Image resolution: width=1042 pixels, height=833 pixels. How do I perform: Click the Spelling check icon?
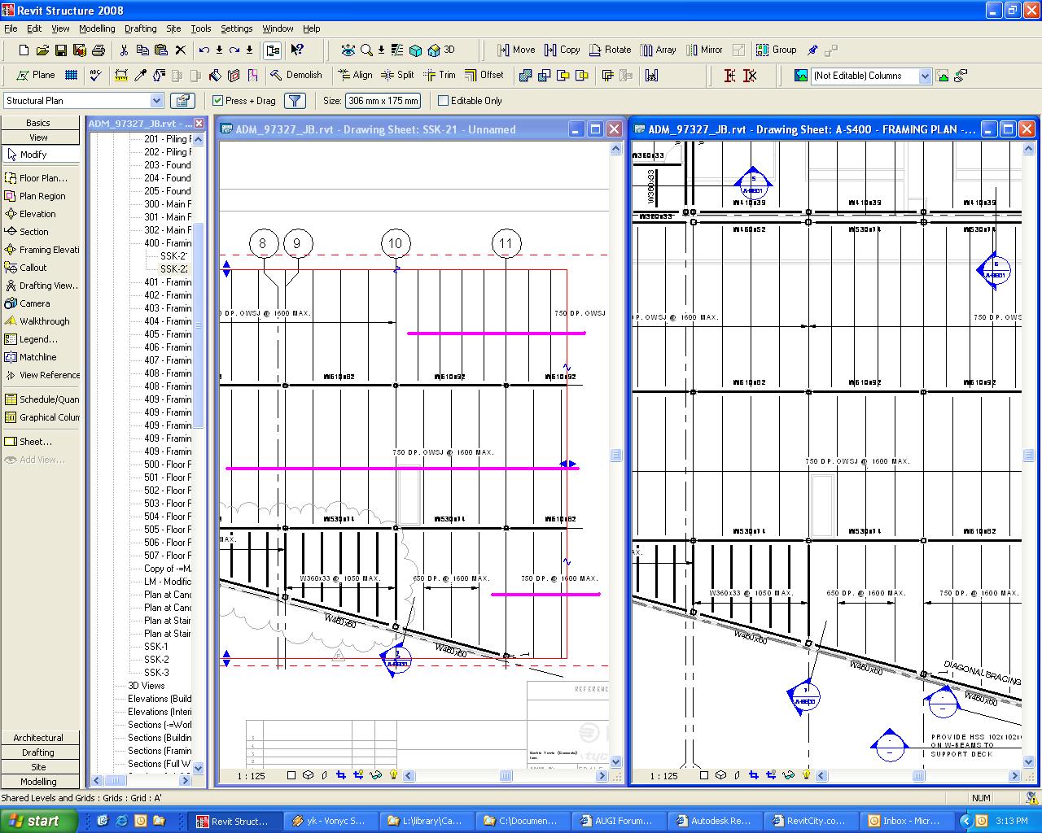click(95, 75)
